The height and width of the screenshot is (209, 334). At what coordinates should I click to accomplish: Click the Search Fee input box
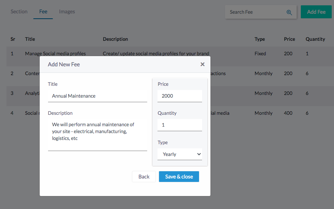255,12
